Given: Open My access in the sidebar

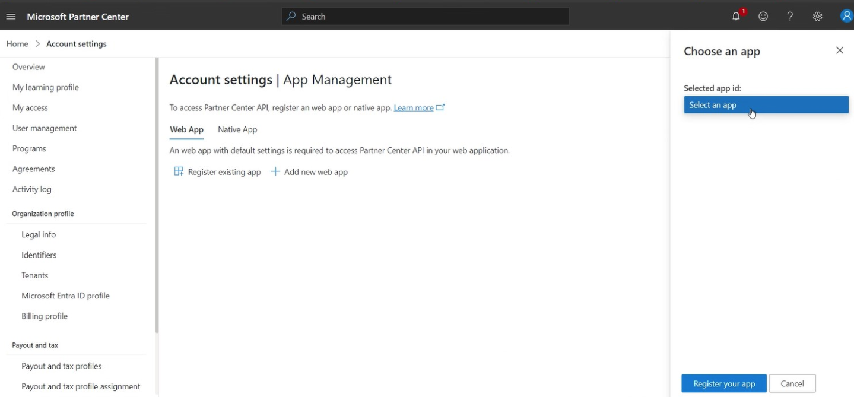Looking at the screenshot, I should 30,107.
